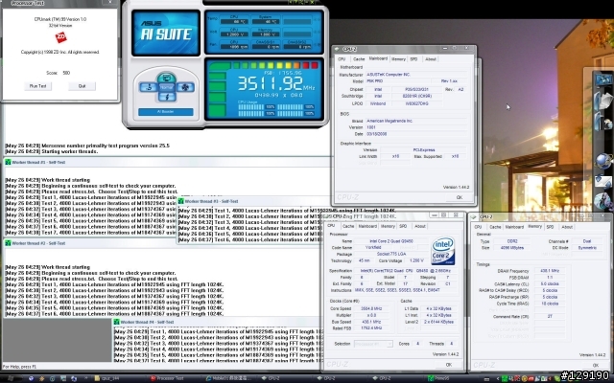Click the BIOS Brand American Megatrends field

416,122
